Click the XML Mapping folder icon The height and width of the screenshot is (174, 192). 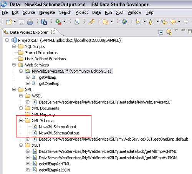coord(28,114)
